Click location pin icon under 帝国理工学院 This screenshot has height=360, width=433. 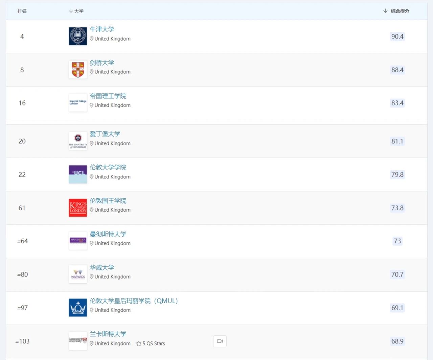91,105
